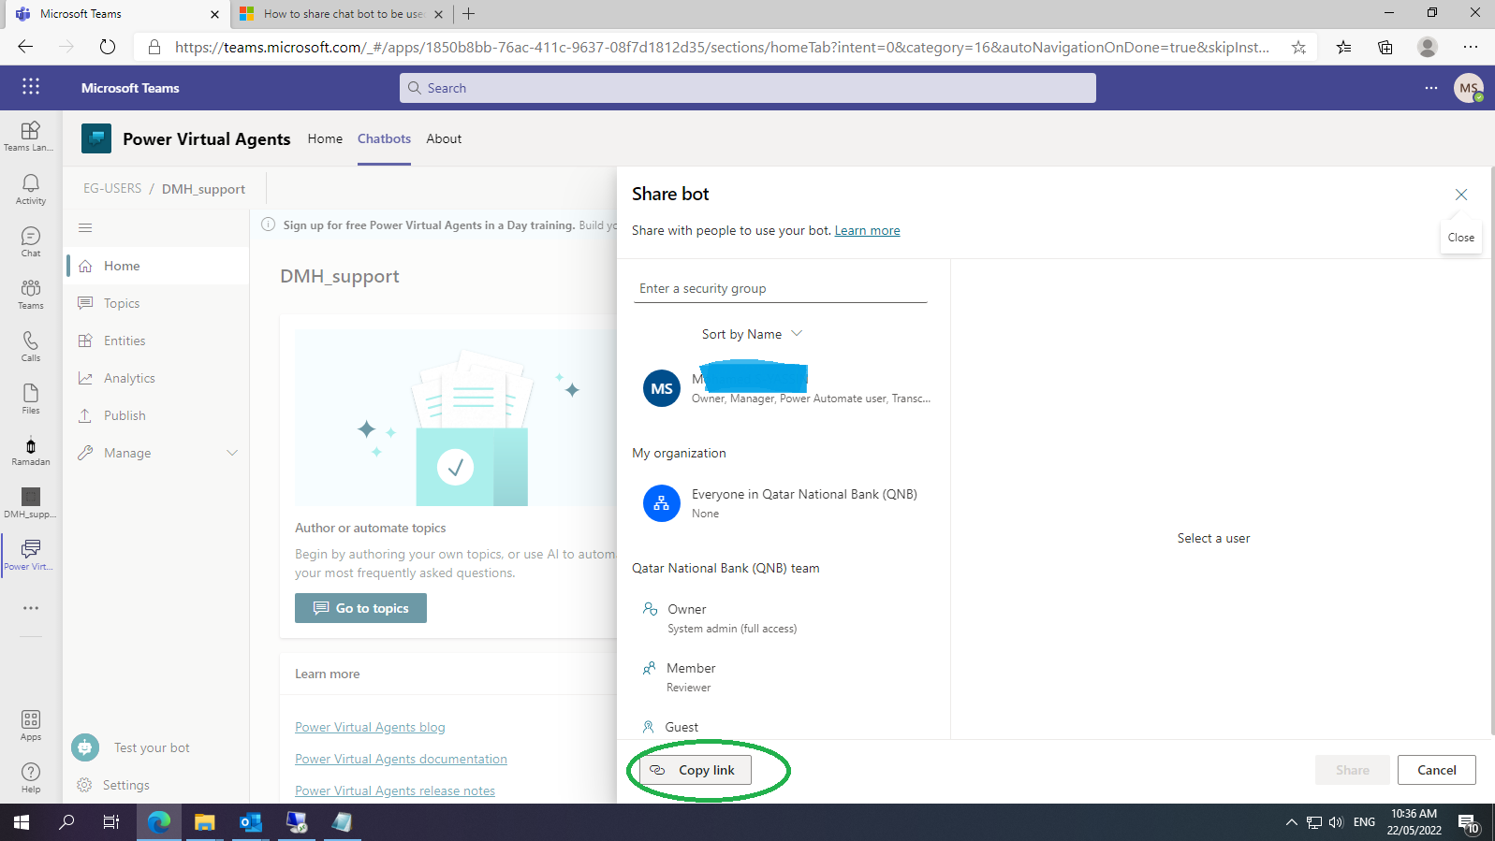Open Power Virtual Agents documentation link
Image resolution: width=1495 pixels, height=841 pixels.
click(x=401, y=759)
